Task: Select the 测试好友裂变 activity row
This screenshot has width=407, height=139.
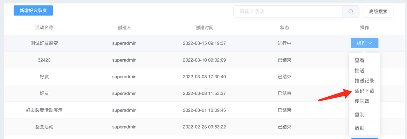Action: pos(203,43)
